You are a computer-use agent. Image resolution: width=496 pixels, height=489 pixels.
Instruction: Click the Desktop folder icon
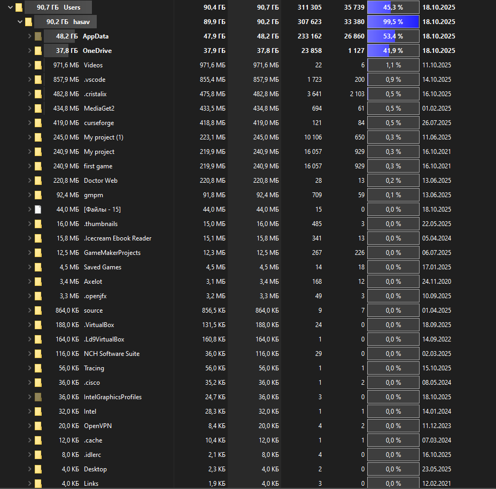[x=38, y=469]
